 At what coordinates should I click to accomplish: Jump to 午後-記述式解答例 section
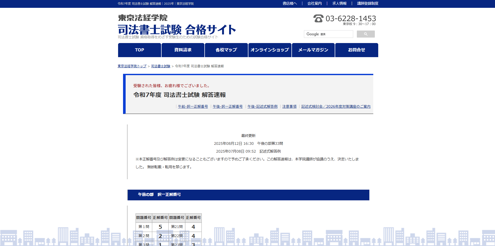coord(262,106)
